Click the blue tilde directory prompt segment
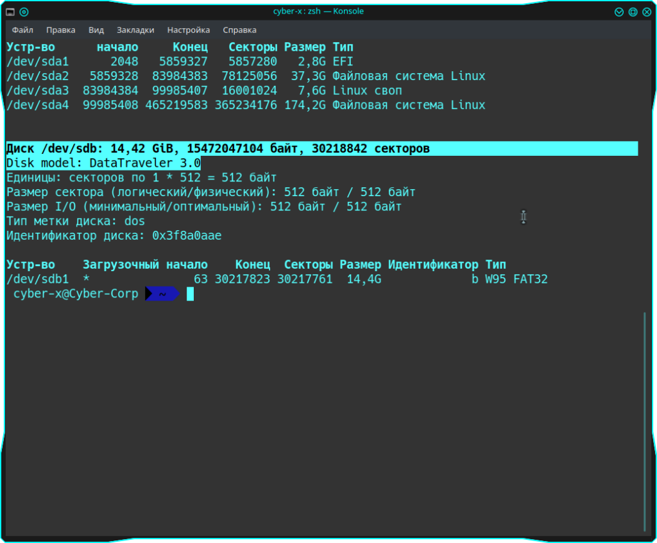 (x=163, y=294)
